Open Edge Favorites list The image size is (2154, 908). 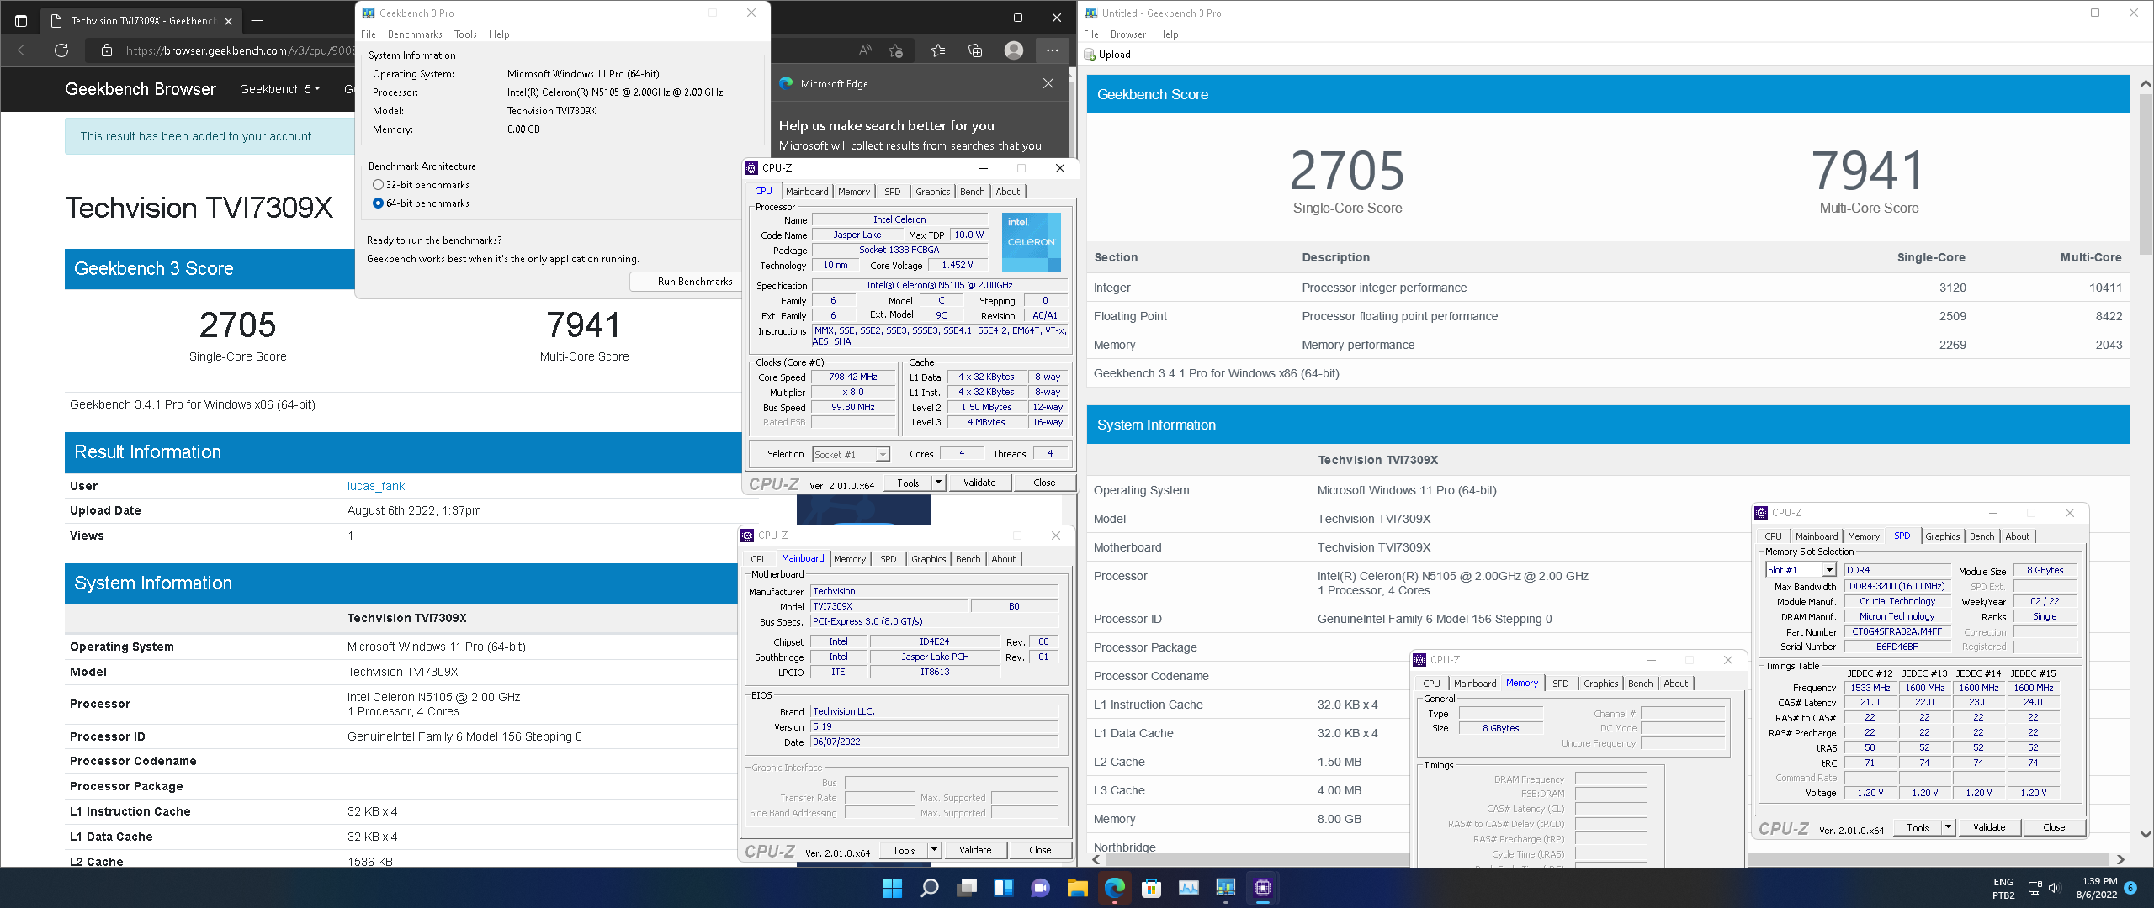[938, 50]
